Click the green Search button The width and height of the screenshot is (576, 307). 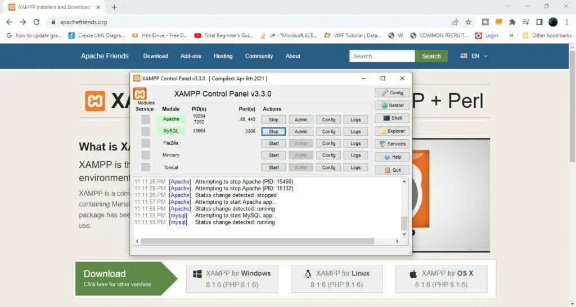click(x=431, y=56)
